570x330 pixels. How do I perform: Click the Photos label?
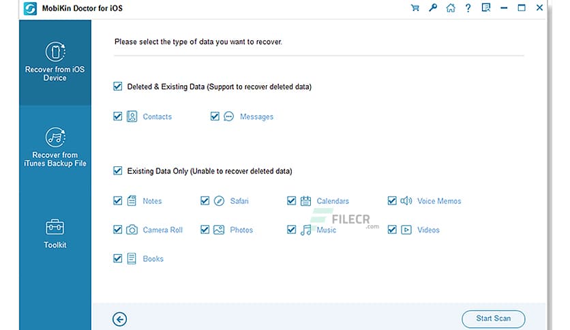pyautogui.click(x=241, y=230)
